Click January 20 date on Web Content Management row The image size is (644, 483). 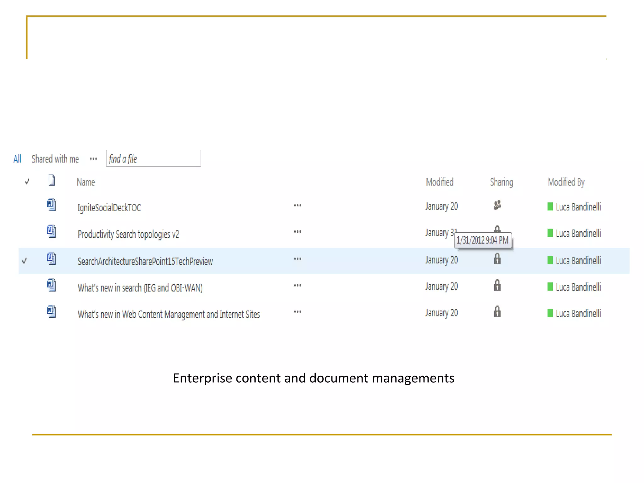(x=441, y=313)
